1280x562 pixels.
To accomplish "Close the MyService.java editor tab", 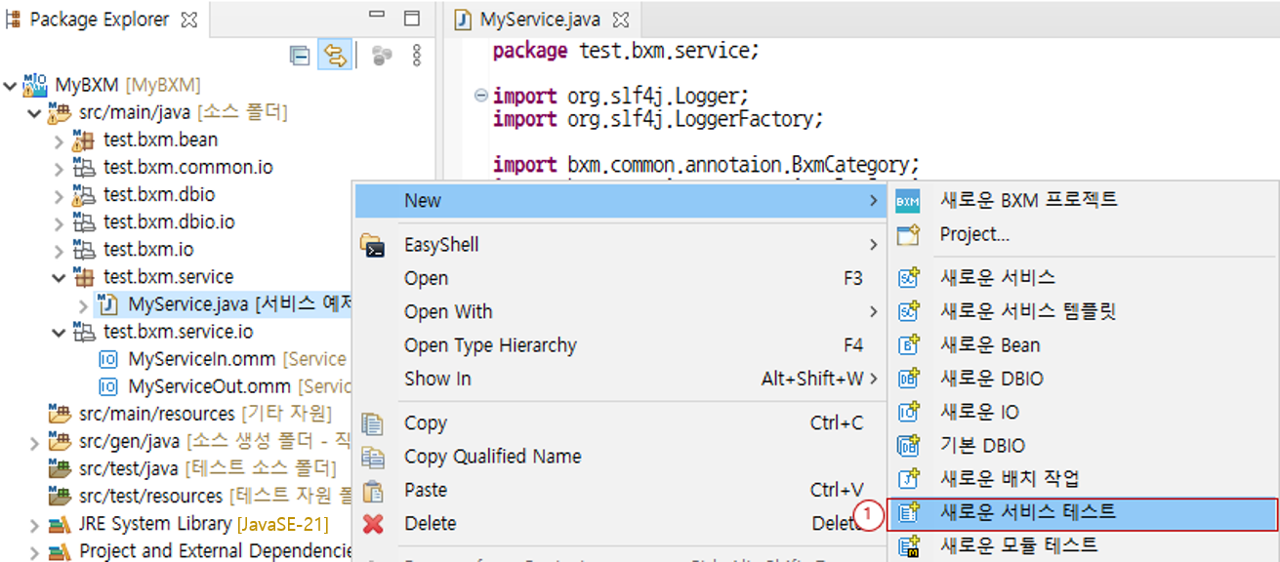I will coord(620,20).
